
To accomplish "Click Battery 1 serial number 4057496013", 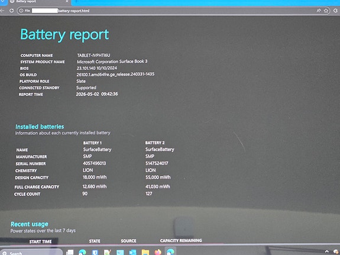I will pyautogui.click(x=95, y=163).
